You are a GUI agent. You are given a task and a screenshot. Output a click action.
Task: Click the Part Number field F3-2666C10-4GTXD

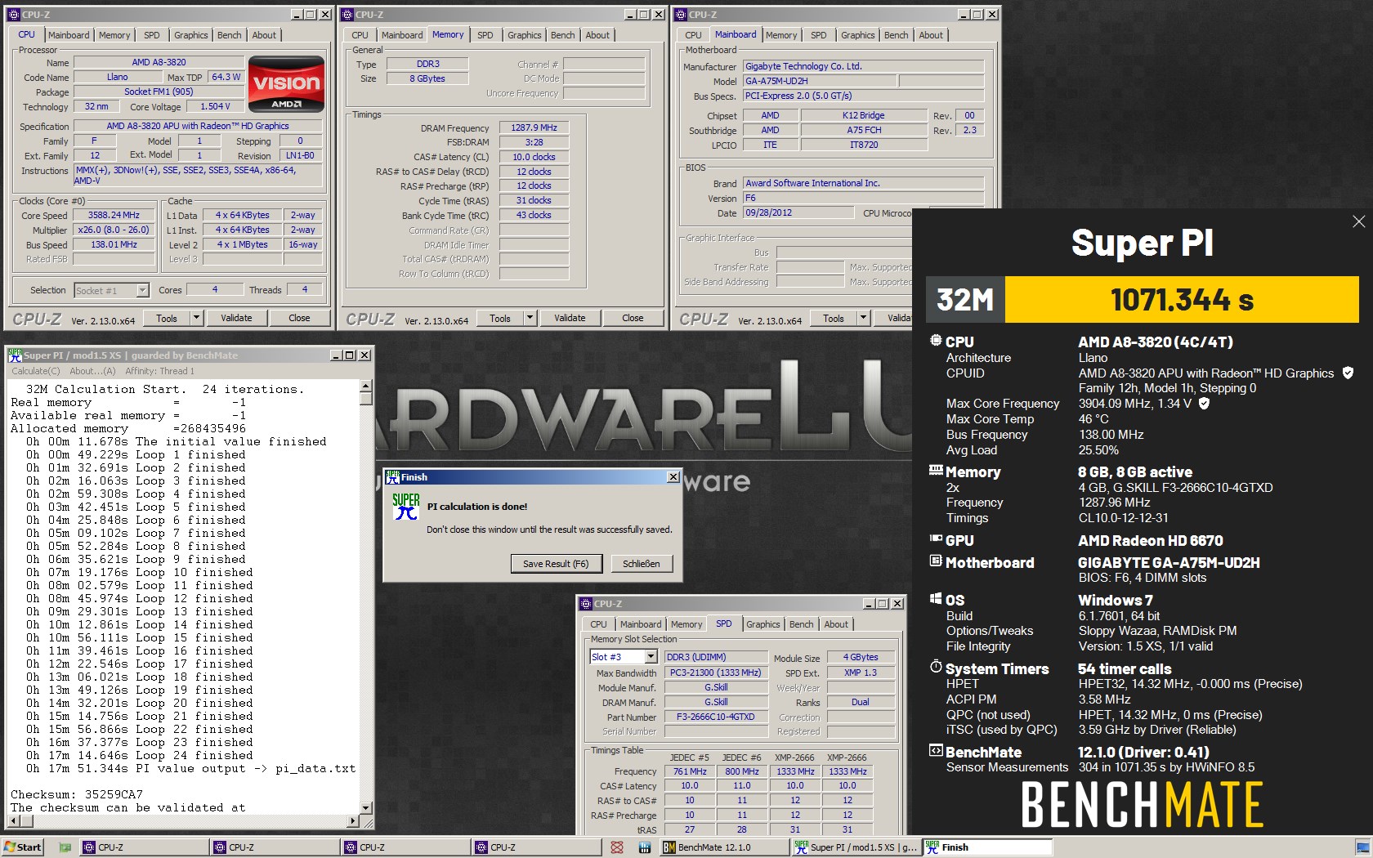click(x=715, y=717)
